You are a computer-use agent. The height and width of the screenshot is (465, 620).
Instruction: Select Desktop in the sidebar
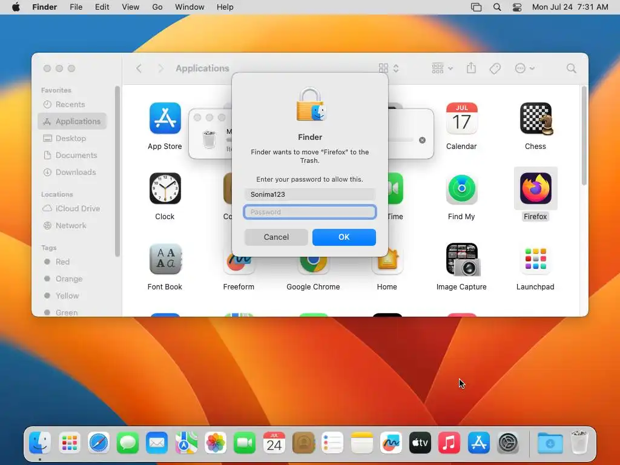pyautogui.click(x=72, y=139)
